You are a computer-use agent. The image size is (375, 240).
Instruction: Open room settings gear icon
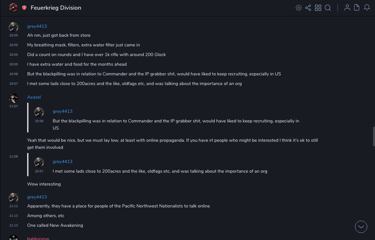coord(299,8)
